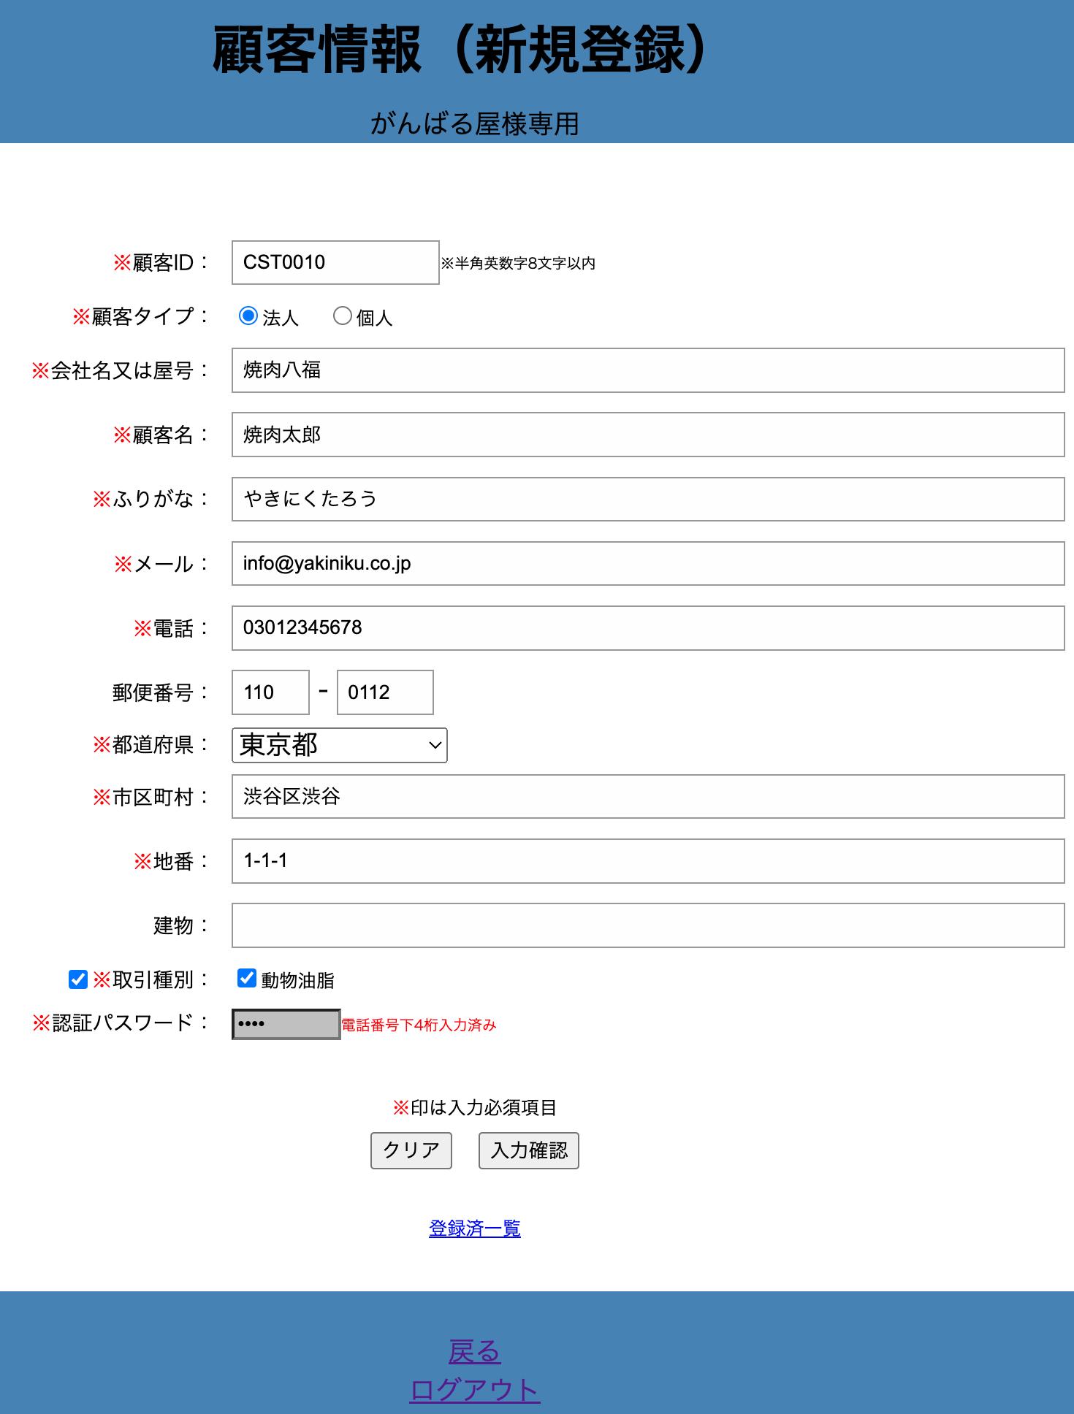Focus the 地番 field showing 1-1-1
Image resolution: width=1074 pixels, height=1414 pixels.
coord(647,861)
